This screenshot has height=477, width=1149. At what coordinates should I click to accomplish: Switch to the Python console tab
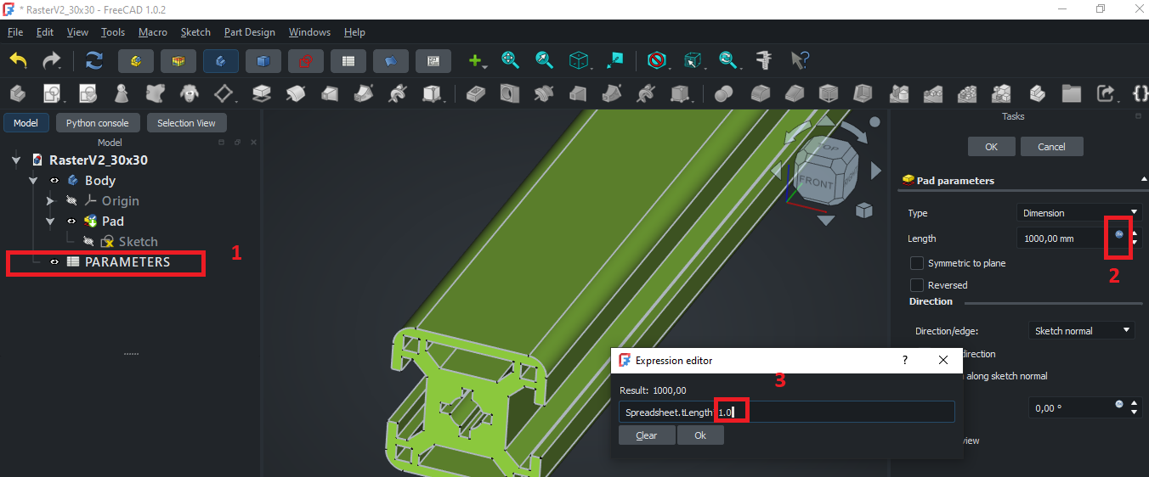(98, 123)
